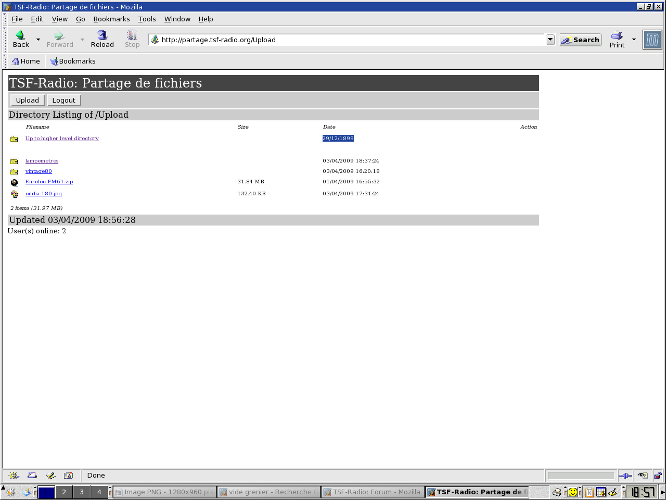This screenshot has width=666, height=500.
Task: Switch to virtual desktop 2
Action: (x=64, y=492)
